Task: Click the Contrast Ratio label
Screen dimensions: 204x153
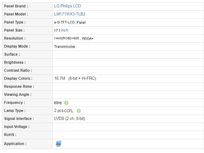Action: pyautogui.click(x=18, y=70)
